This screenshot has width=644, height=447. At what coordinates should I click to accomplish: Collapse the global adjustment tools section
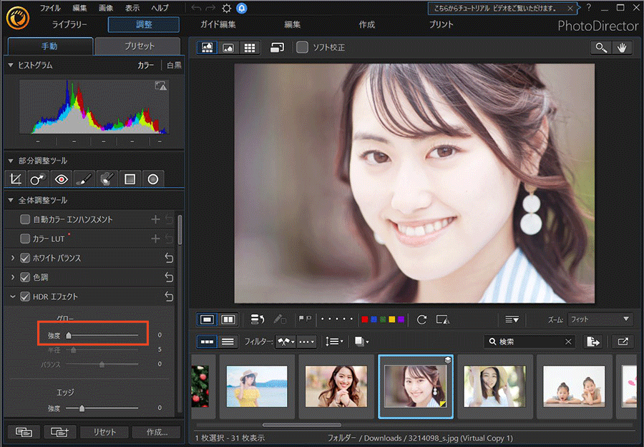(11, 201)
